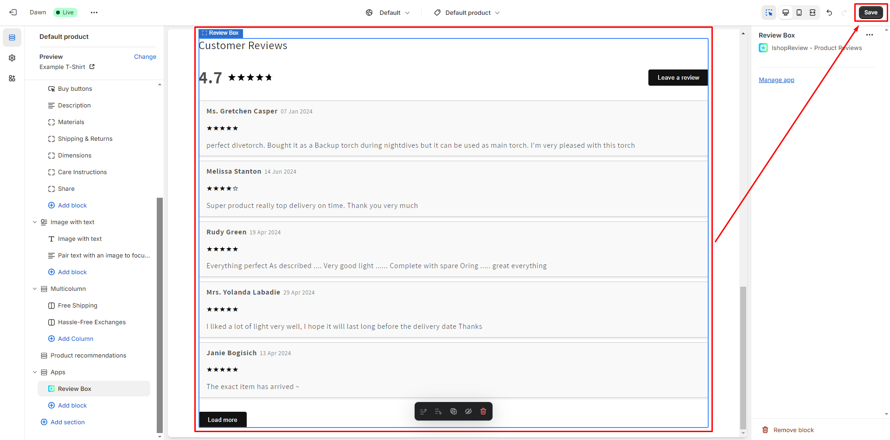The height and width of the screenshot is (440, 890).
Task: Collapse the Multicolumn section
Action: point(35,289)
